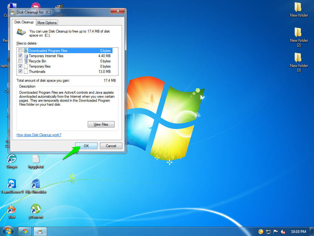Click the Temporary Internet Files row icon
Screen dimensions: 314x236
pyautogui.click(x=26, y=56)
